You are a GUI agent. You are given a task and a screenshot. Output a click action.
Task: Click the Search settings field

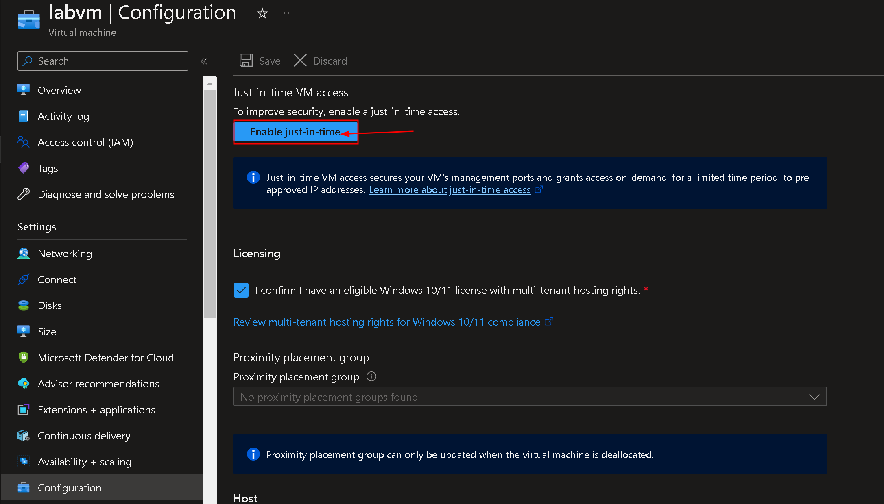[103, 61]
